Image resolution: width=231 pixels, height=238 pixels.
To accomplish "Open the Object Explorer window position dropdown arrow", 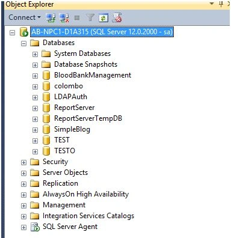I will coord(212,4).
